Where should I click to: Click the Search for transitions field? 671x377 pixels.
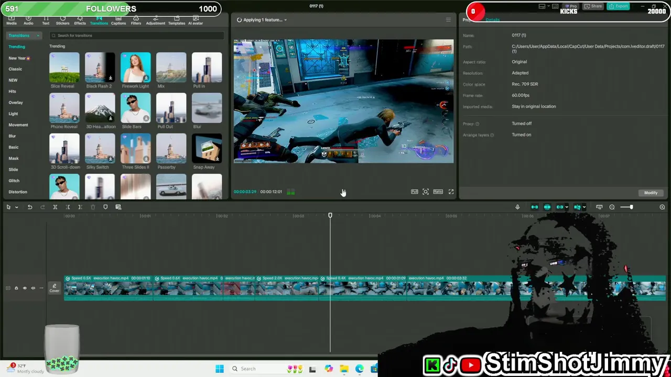(137, 36)
